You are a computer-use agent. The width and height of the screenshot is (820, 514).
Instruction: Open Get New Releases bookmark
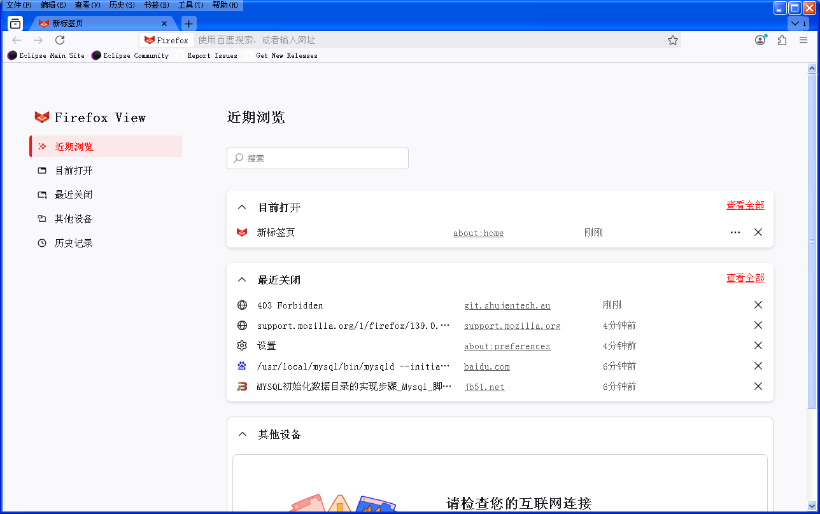(x=281, y=55)
